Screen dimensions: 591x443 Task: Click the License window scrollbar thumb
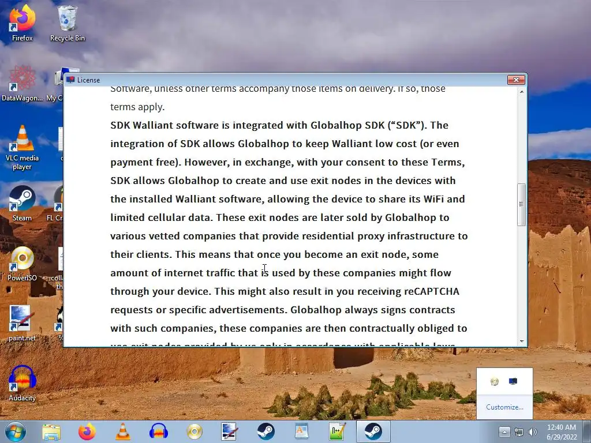(x=522, y=205)
